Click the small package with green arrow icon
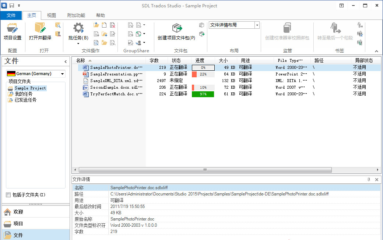 [x=202, y=34]
